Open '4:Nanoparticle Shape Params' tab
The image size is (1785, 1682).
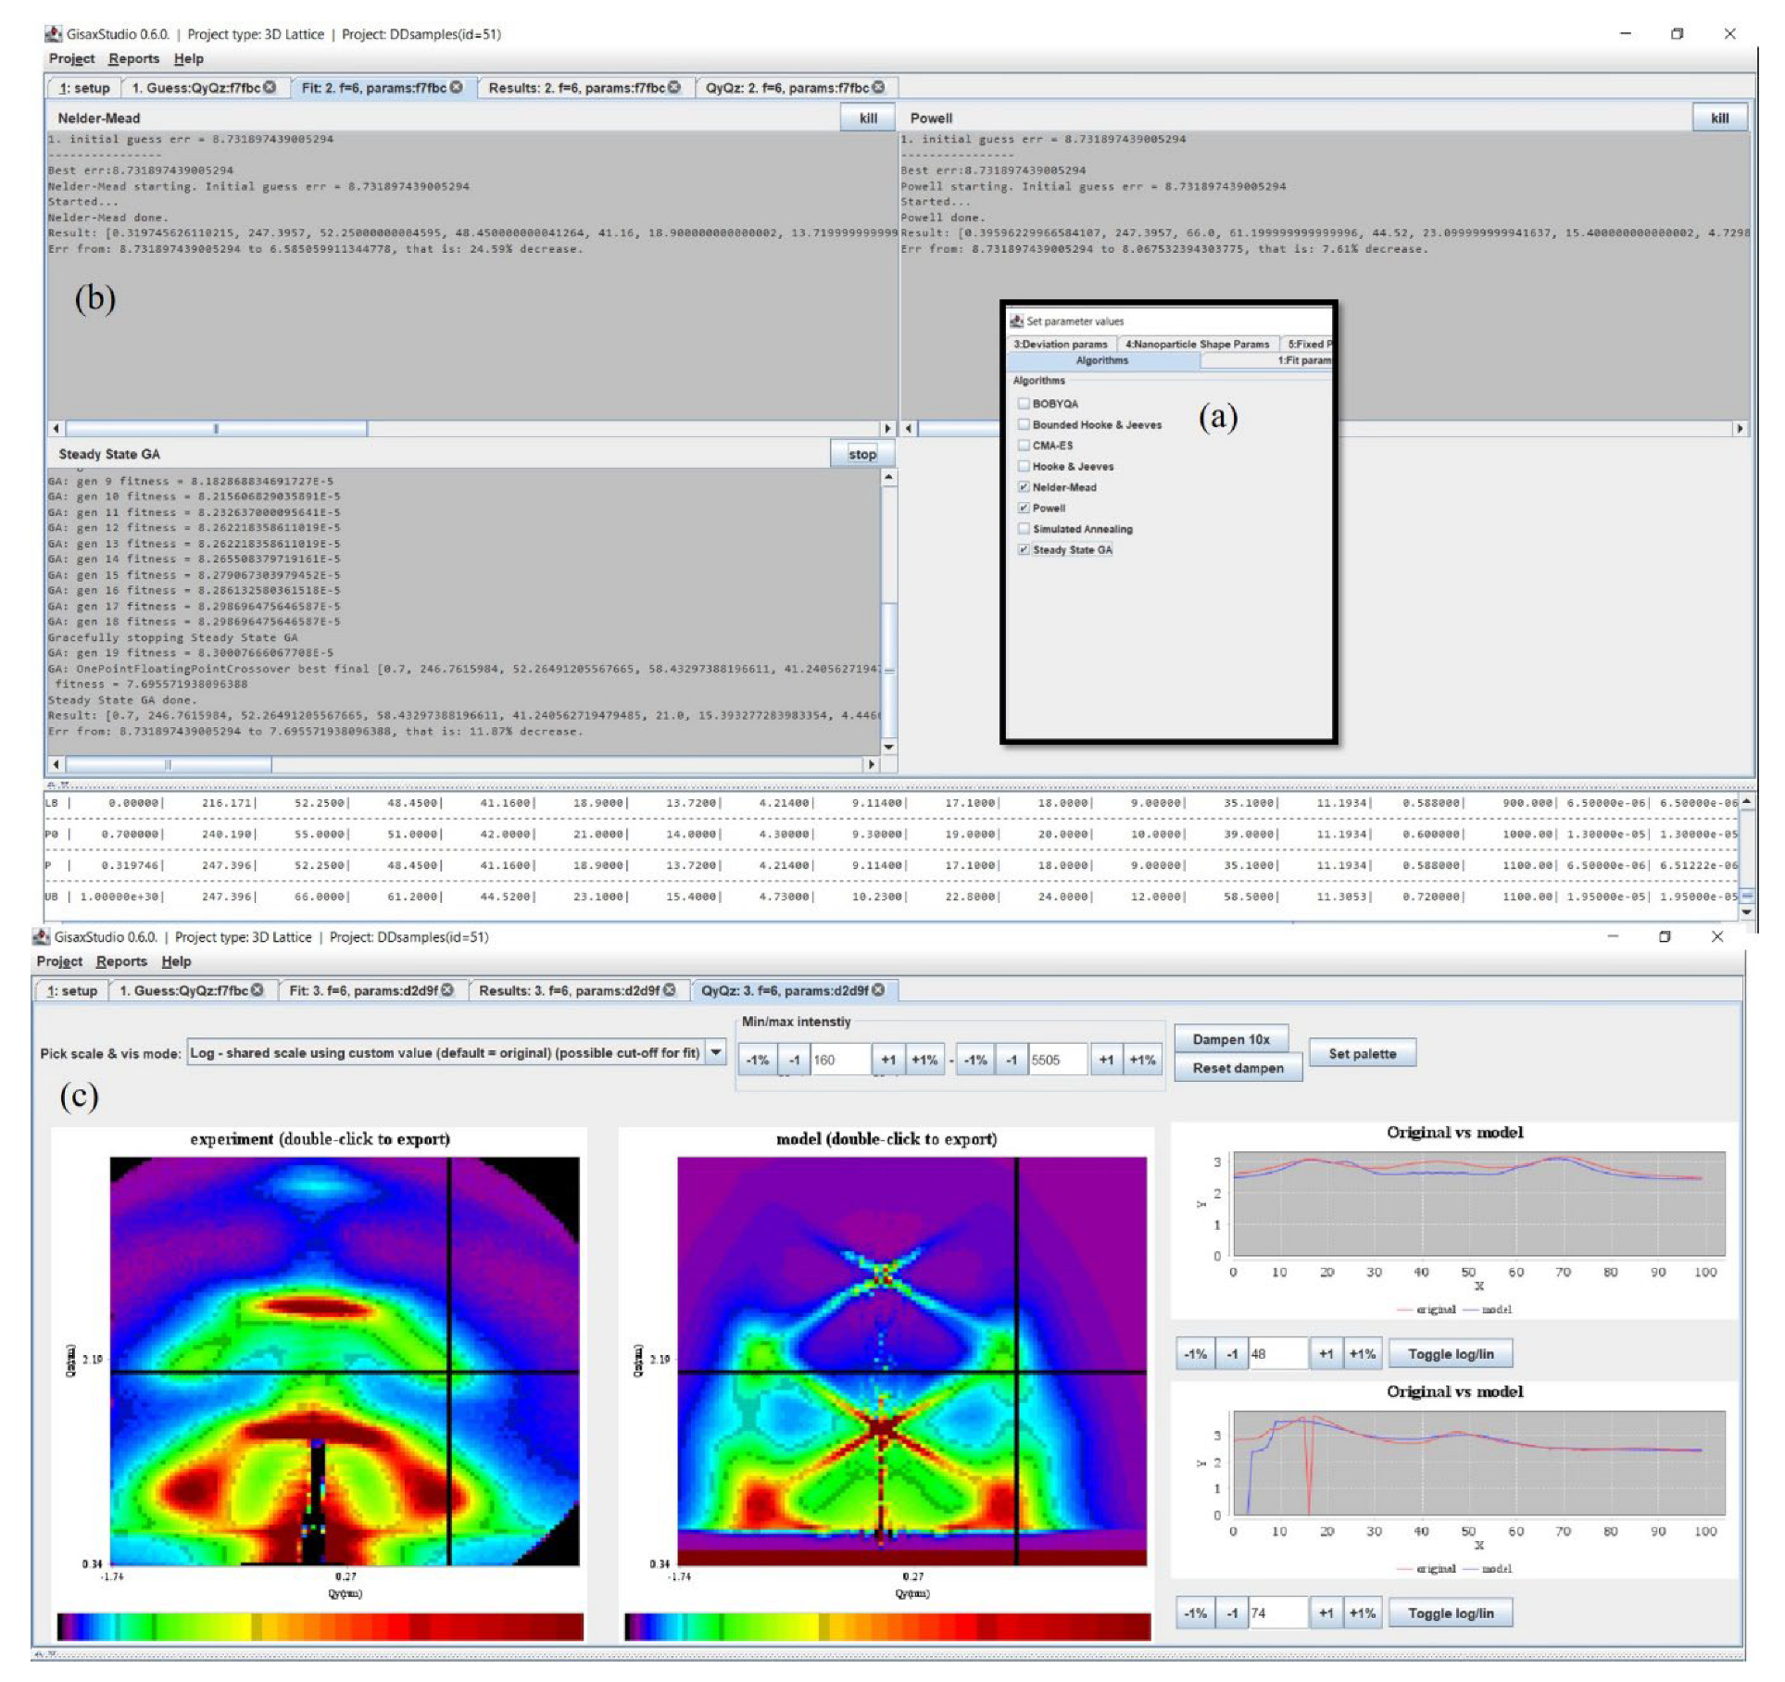(1197, 344)
